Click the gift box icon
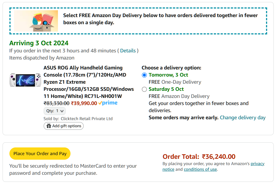276x183 pixels. tap(49, 126)
